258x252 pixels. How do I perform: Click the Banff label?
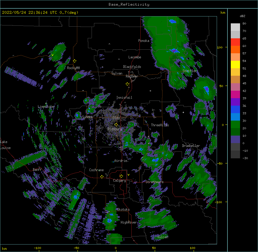[37, 170]
